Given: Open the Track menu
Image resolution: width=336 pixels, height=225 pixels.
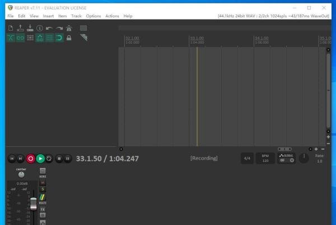Looking at the screenshot, I should pos(76,16).
